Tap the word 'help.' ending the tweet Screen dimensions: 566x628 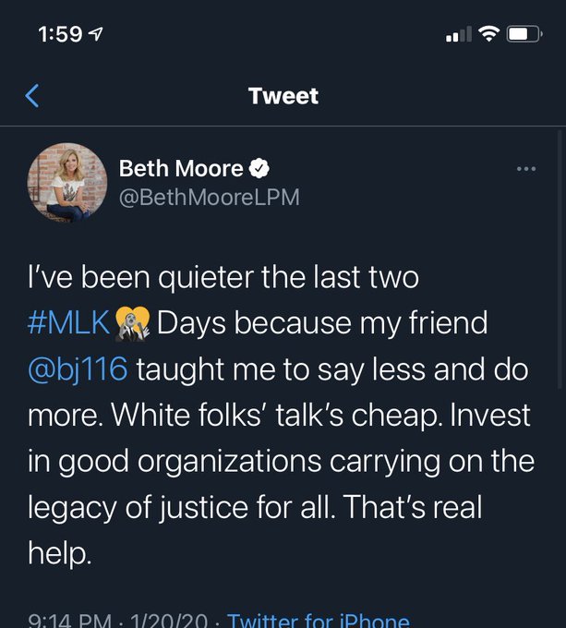[60, 553]
